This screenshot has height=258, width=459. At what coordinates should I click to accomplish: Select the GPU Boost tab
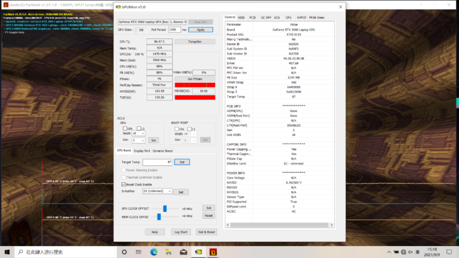(124, 150)
